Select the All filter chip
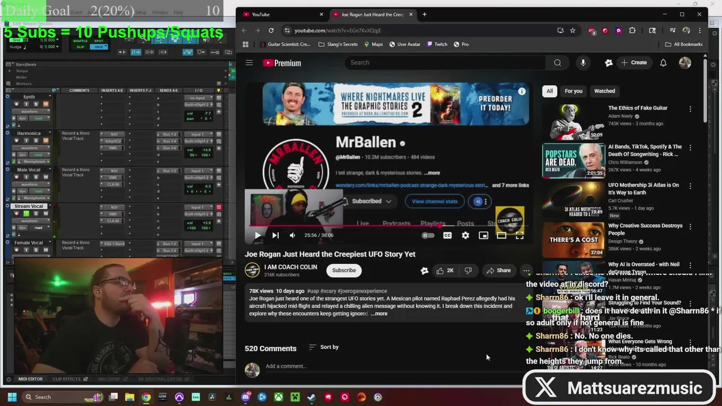722x406 pixels. pos(549,91)
